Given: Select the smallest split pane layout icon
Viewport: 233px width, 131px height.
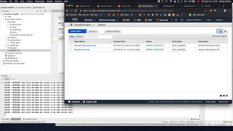Looking at the screenshot, I should pos(221,96).
